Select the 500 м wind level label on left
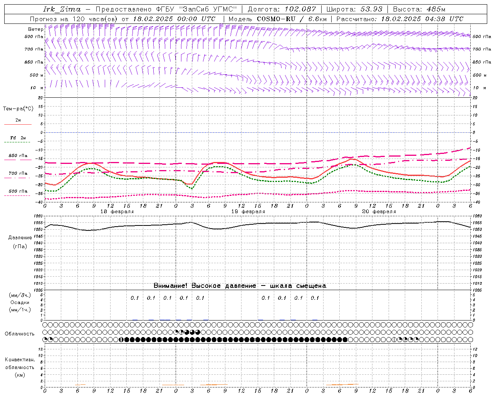 tap(37, 75)
